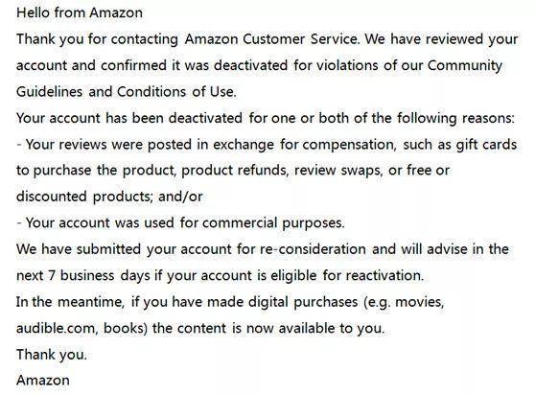Click the 'Community' word in first paragraph

tap(464, 65)
